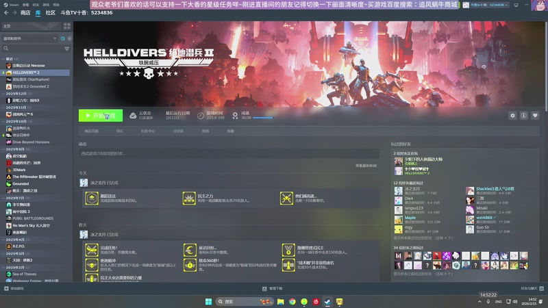Open the community hub tab
This screenshot has width=548, height=308.
[148, 131]
